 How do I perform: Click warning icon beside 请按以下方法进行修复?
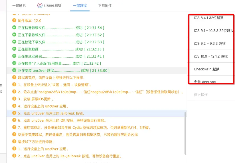pyautogui.click(x=14, y=141)
